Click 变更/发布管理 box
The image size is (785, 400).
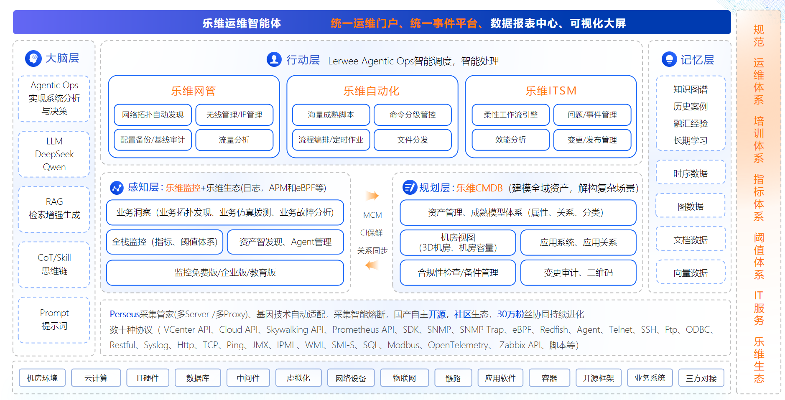[592, 140]
